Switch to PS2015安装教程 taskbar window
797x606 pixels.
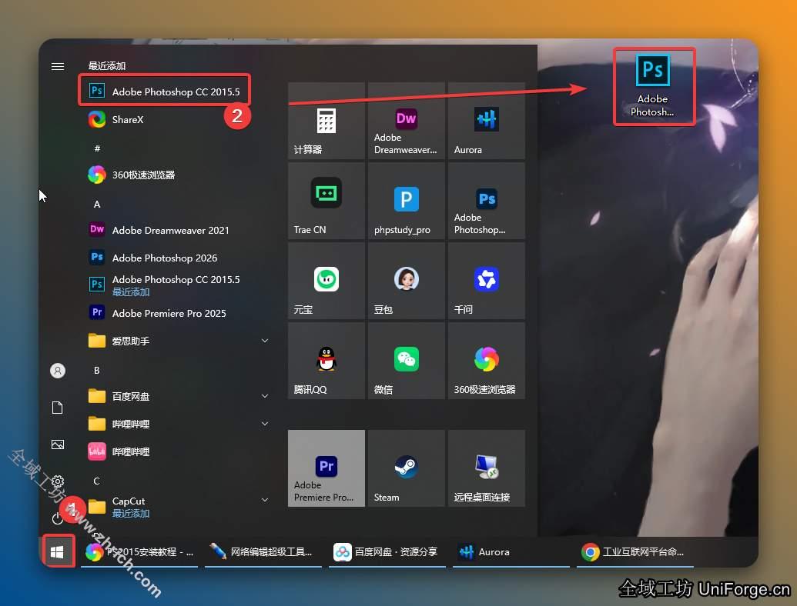point(139,551)
